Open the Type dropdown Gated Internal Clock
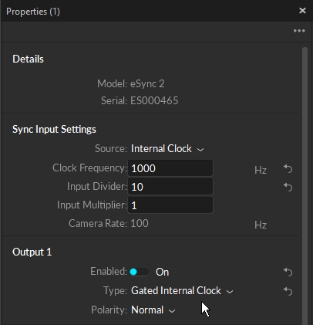 [x=182, y=291]
